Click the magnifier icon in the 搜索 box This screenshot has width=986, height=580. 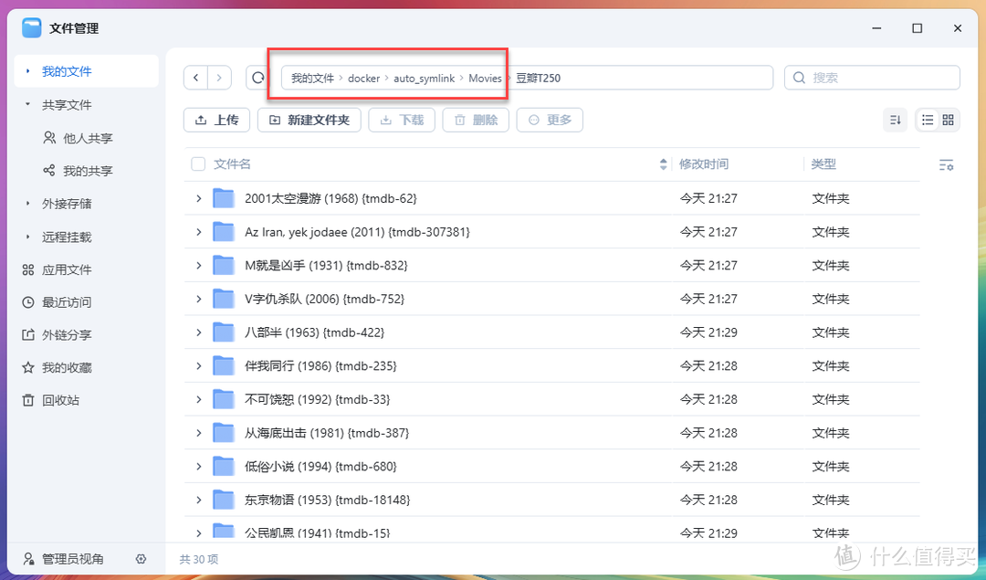pos(798,78)
